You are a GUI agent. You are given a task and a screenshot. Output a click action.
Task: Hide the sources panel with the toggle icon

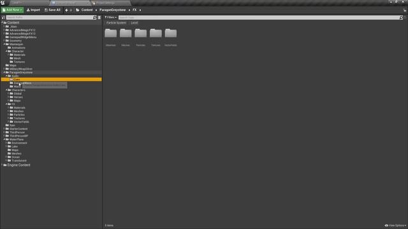pos(3,17)
